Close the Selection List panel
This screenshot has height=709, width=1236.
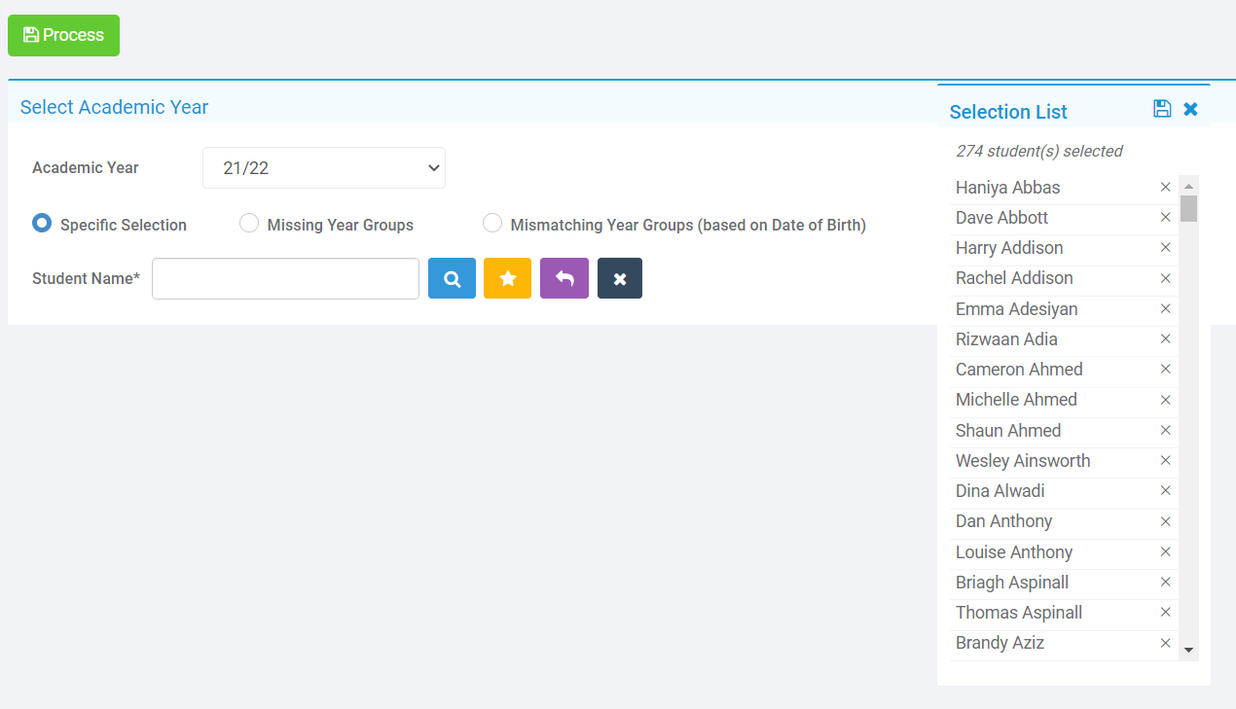click(x=1190, y=109)
